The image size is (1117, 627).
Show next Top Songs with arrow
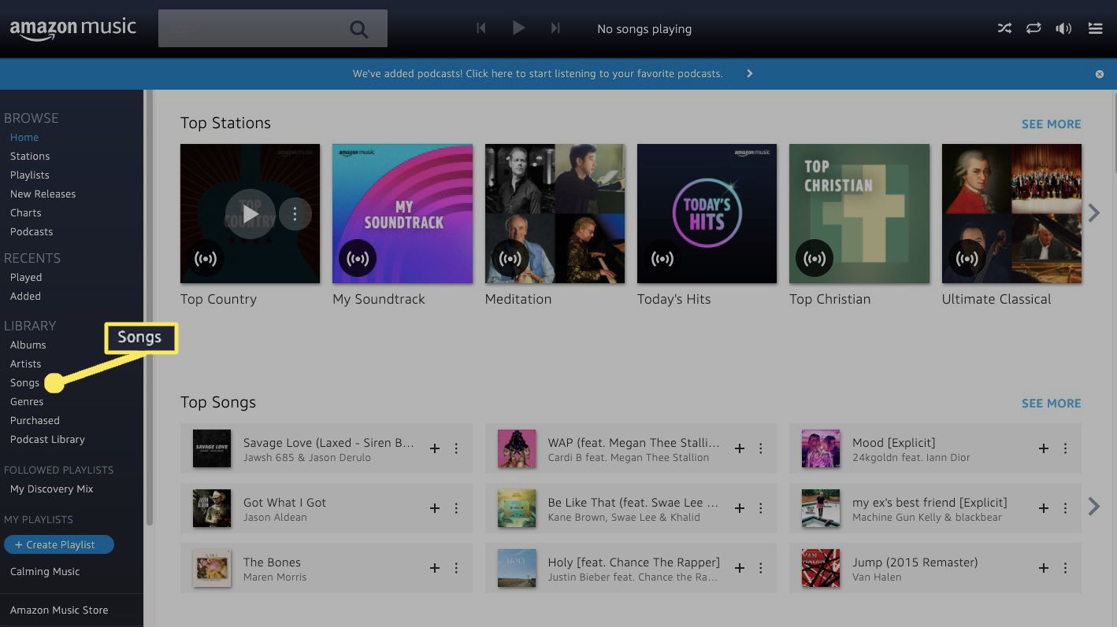[x=1094, y=506]
